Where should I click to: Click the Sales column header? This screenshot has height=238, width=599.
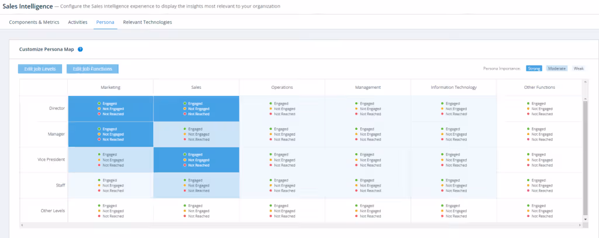(x=197, y=88)
